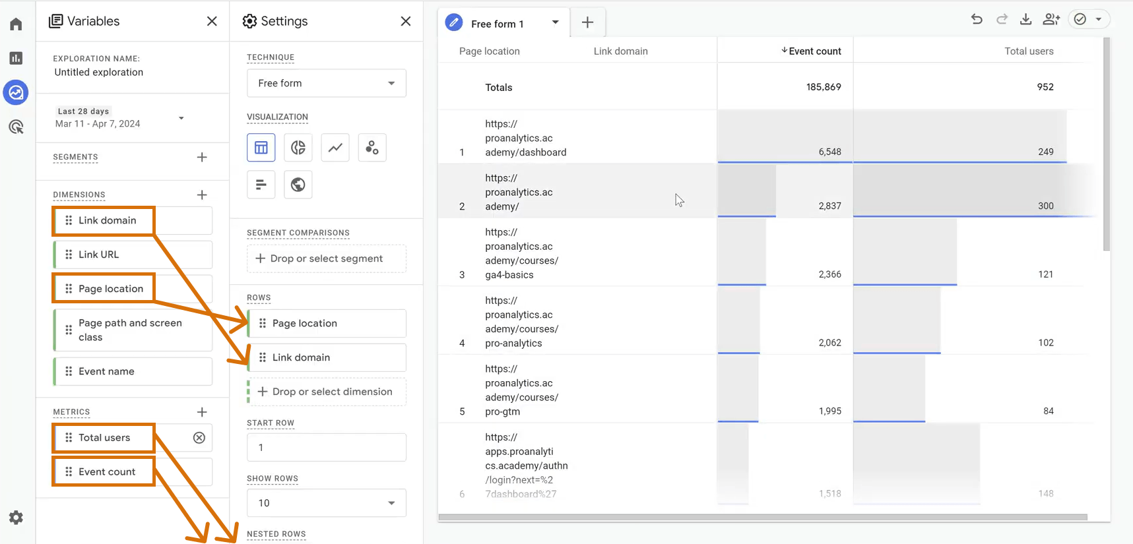The width and height of the screenshot is (1133, 544).
Task: Edit the Untitled exploration name
Action: pos(99,73)
